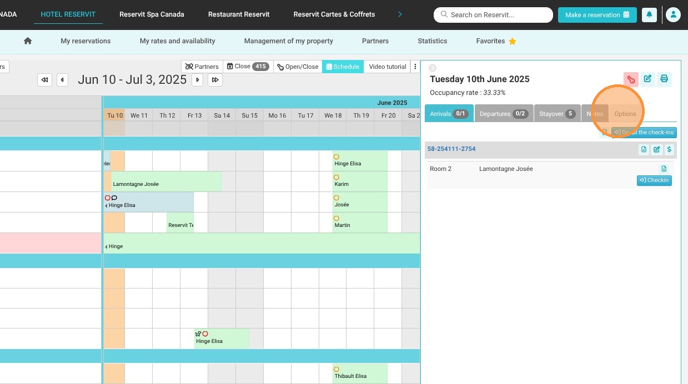Click the We 18 date column header

[x=333, y=115]
